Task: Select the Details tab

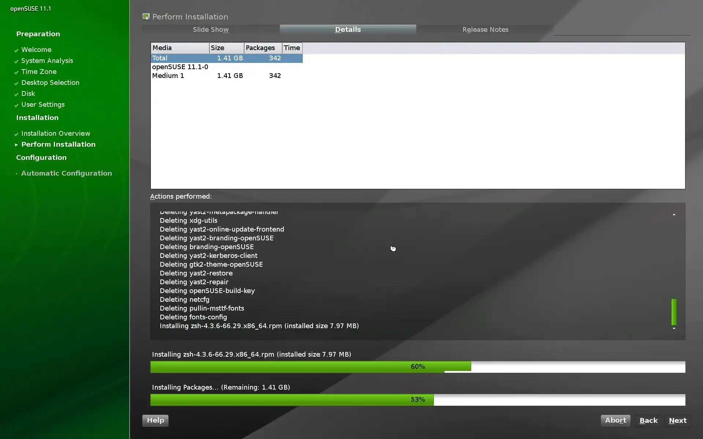Action: point(348,30)
